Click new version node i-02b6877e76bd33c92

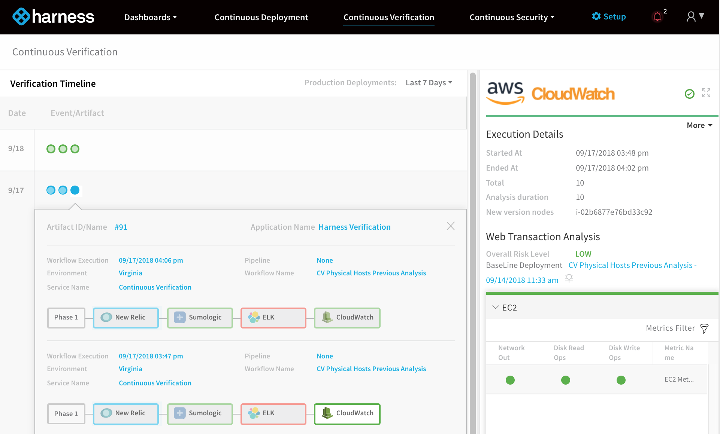[614, 212]
